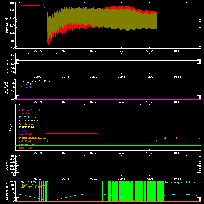204x204 pixels.
Task: Click the yellow 'FRONT_RATIO' legend label
Action: coord(29,182)
